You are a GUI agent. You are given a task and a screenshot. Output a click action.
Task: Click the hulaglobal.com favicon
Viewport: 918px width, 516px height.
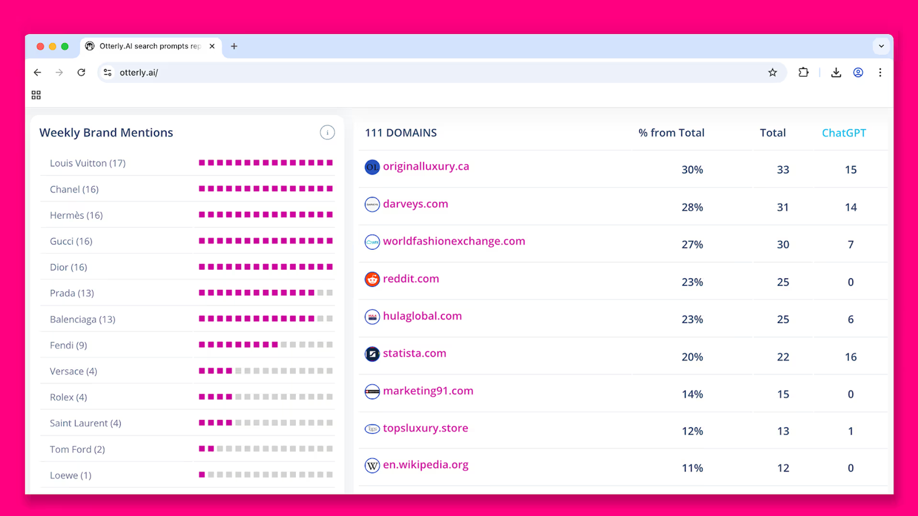(372, 316)
